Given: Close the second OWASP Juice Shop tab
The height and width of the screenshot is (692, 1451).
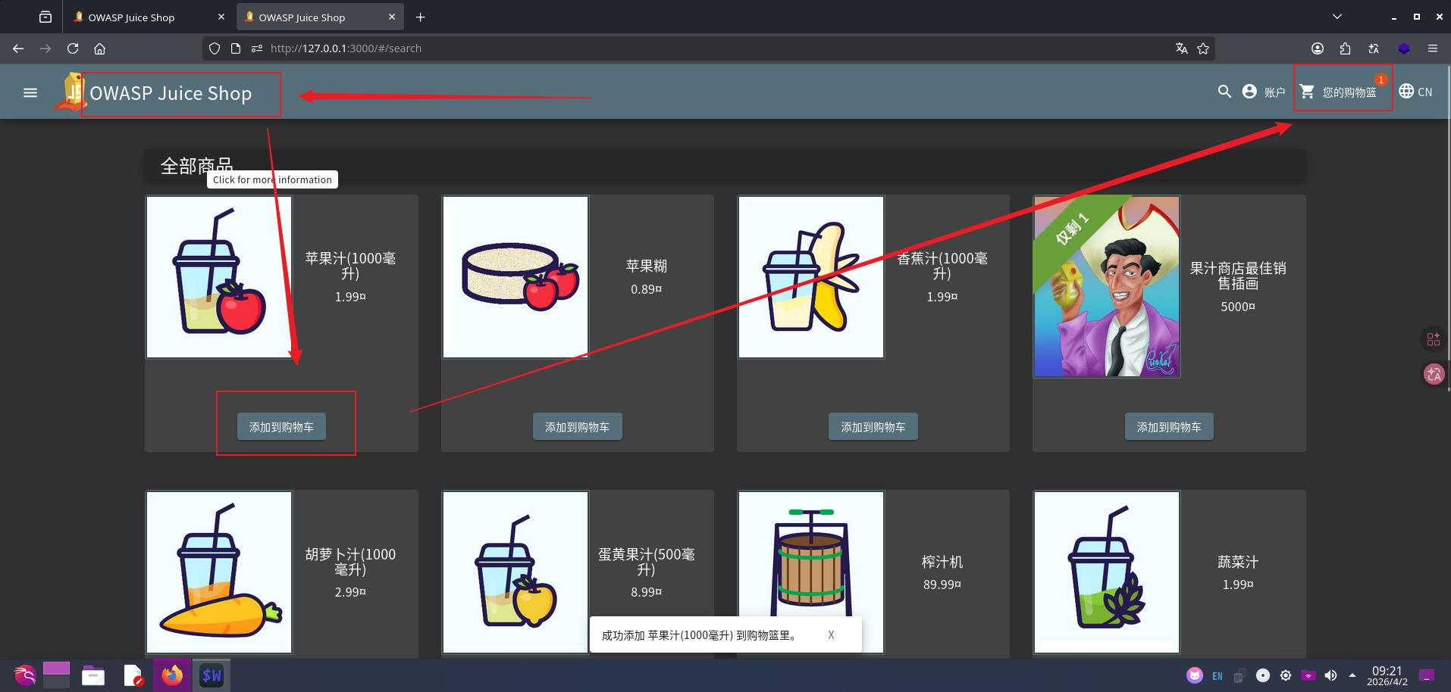Looking at the screenshot, I should (392, 17).
